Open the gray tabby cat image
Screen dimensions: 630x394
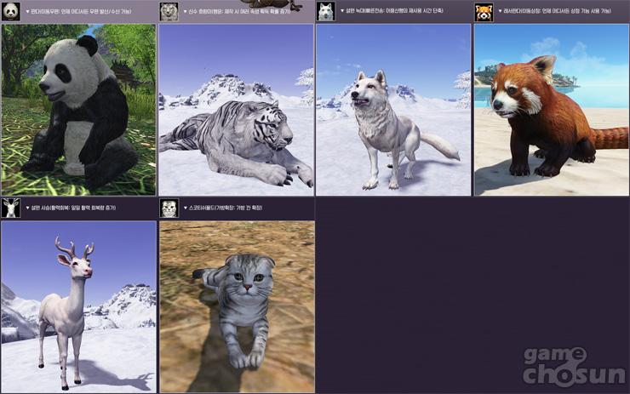pyautogui.click(x=236, y=306)
